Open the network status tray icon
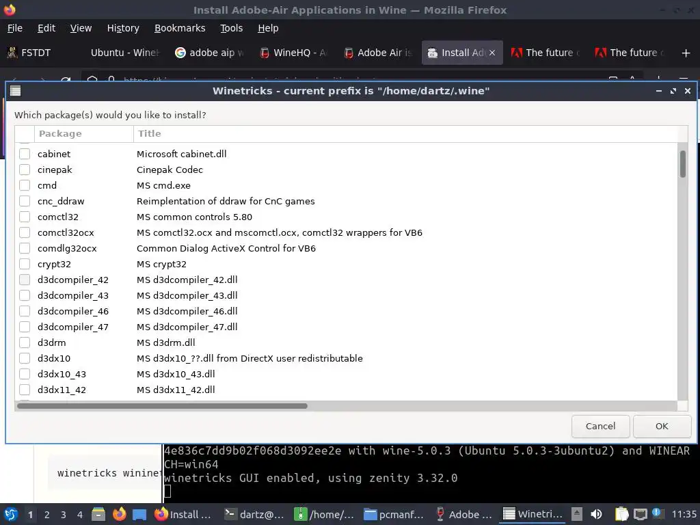700x525 pixels. 640,514
